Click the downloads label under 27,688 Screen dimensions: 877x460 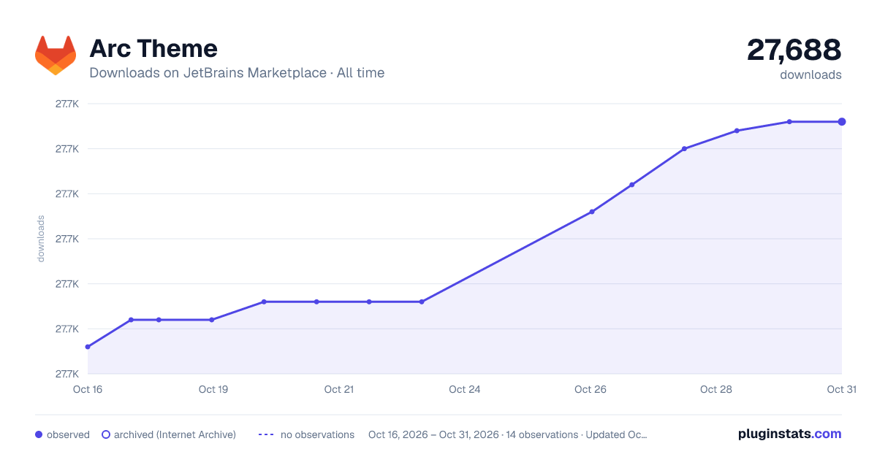810,74
